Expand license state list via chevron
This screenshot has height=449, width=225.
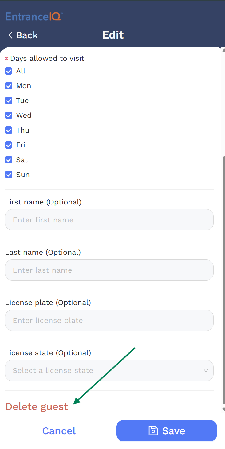tap(206, 371)
